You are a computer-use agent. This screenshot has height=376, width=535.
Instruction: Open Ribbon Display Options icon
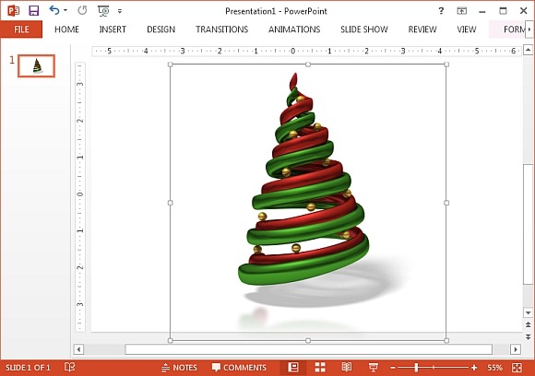tap(461, 11)
